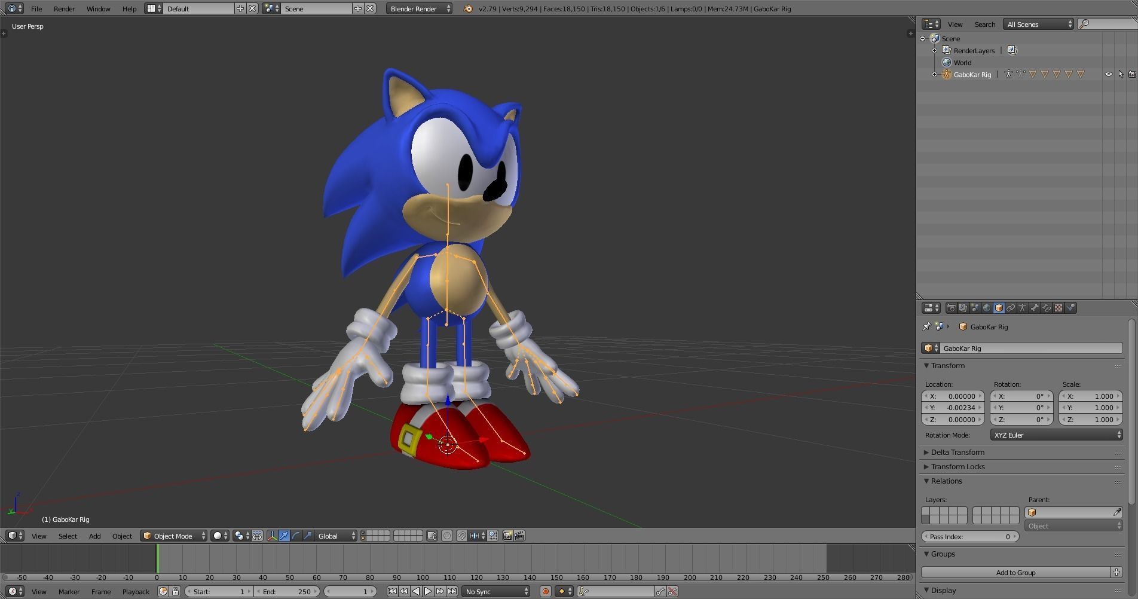
Task: Pin the properties context with the pushpin icon
Action: [x=927, y=326]
